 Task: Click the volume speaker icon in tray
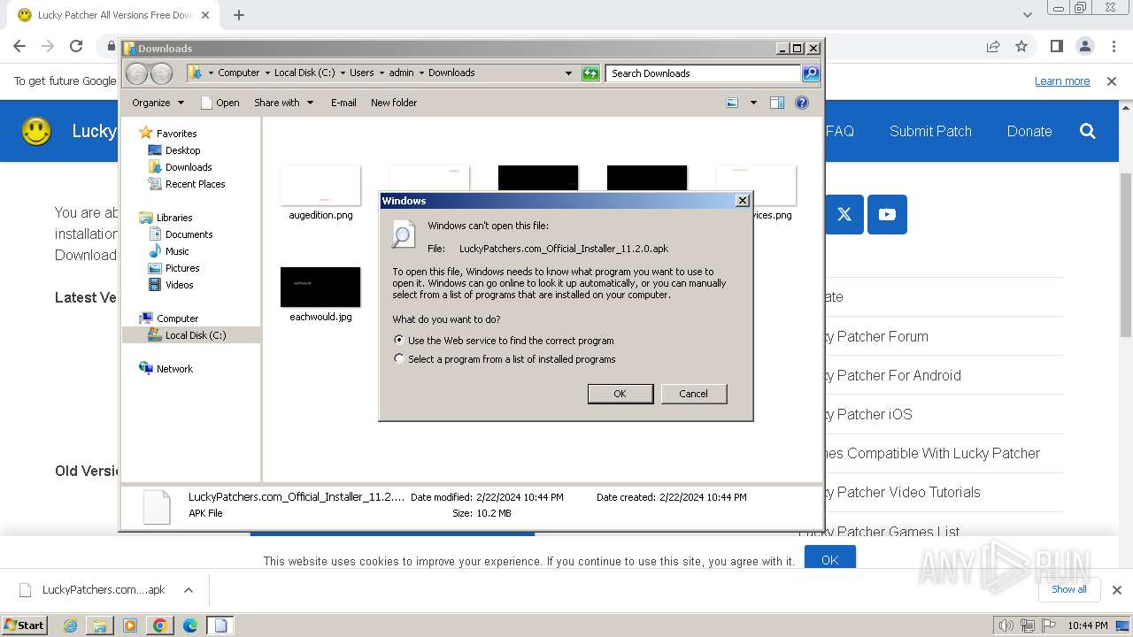(1006, 625)
